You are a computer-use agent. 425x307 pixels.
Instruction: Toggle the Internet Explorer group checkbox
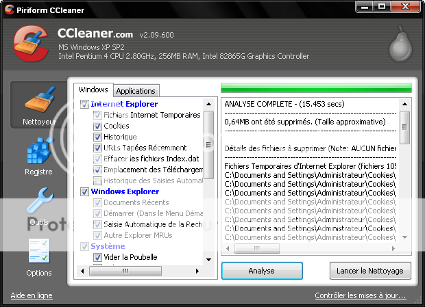click(x=85, y=104)
